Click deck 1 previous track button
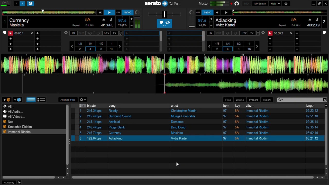This screenshot has height=185, width=329. point(100,12)
